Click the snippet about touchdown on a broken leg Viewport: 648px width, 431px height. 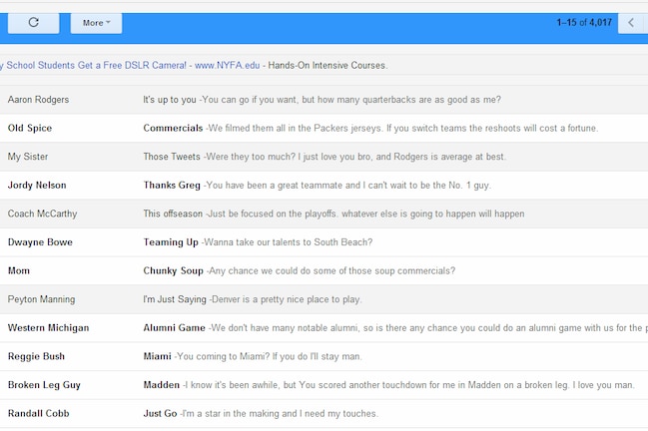(x=410, y=384)
